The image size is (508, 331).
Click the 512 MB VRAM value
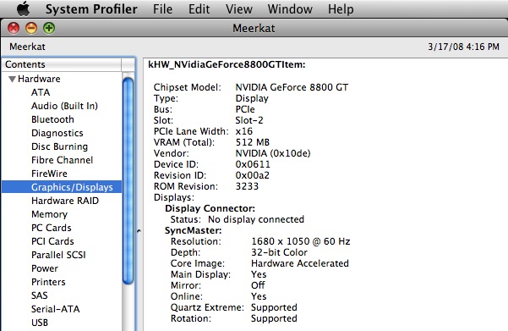(x=253, y=142)
